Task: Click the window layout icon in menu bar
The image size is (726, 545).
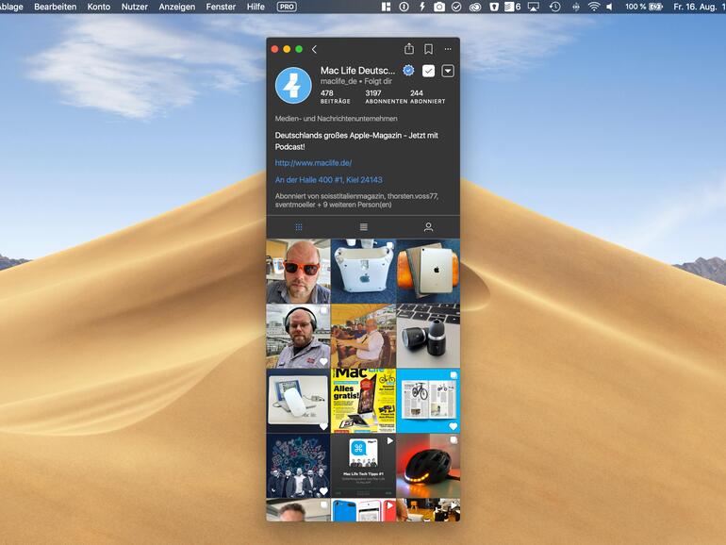Action: coord(386,7)
